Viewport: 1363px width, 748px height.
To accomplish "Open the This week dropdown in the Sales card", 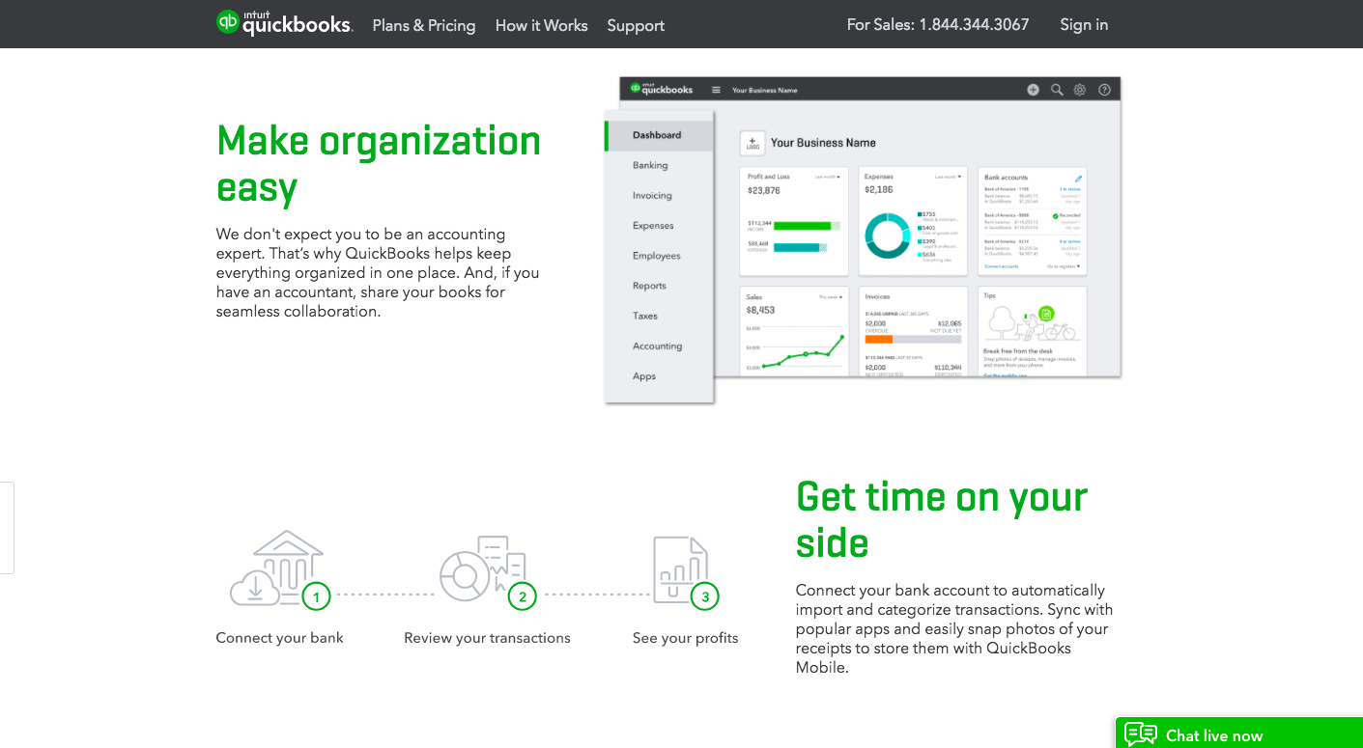I will click(830, 296).
